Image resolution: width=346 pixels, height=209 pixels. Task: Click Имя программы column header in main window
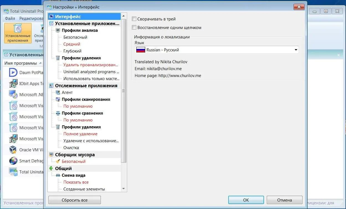coord(23,63)
